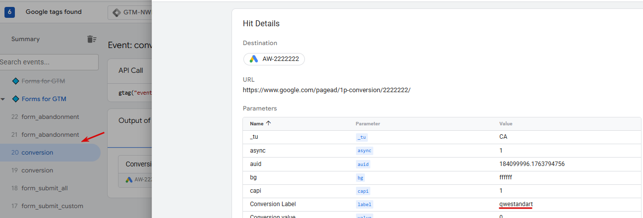Select event 17 form_submit_custom

52,206
